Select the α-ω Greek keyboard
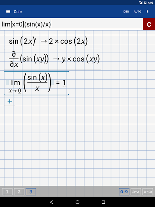Image resolution: width=155 pixels, height=207 pixels. click(x=148, y=192)
